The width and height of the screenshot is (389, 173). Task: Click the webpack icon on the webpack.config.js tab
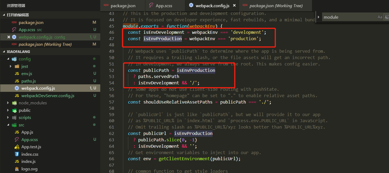click(x=191, y=5)
